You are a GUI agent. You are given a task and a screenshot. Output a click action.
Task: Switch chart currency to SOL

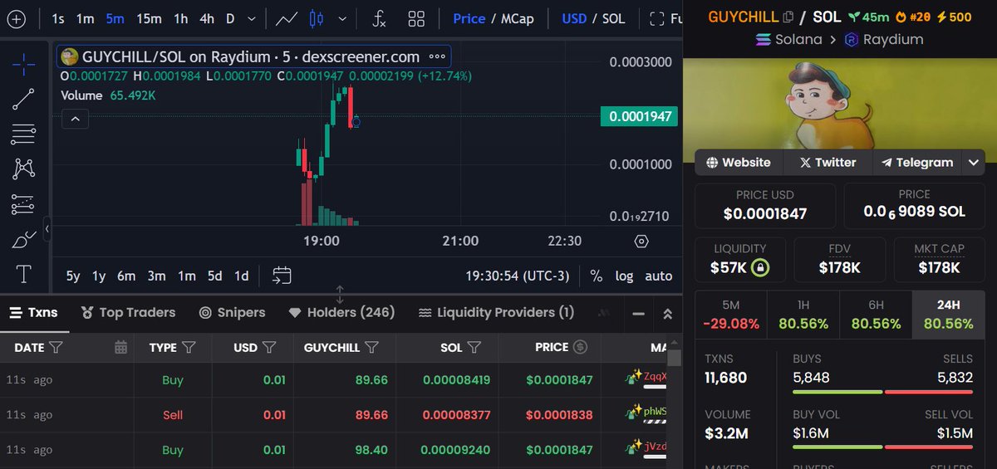coord(614,18)
